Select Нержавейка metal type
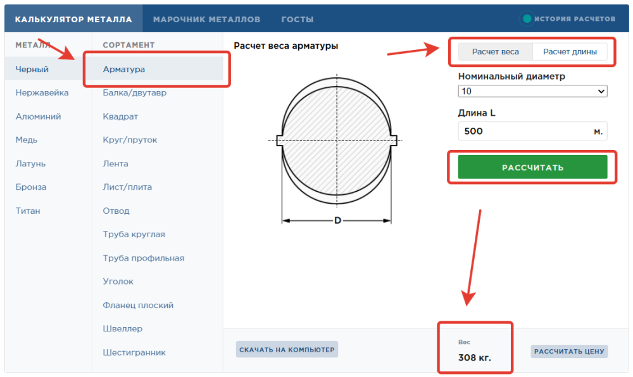 (42, 93)
